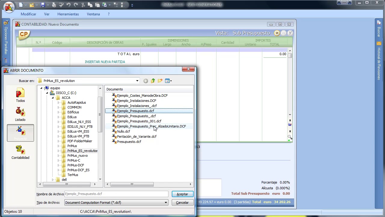Select the Todos filter in the dialog
The image size is (385, 217).
[x=20, y=96]
